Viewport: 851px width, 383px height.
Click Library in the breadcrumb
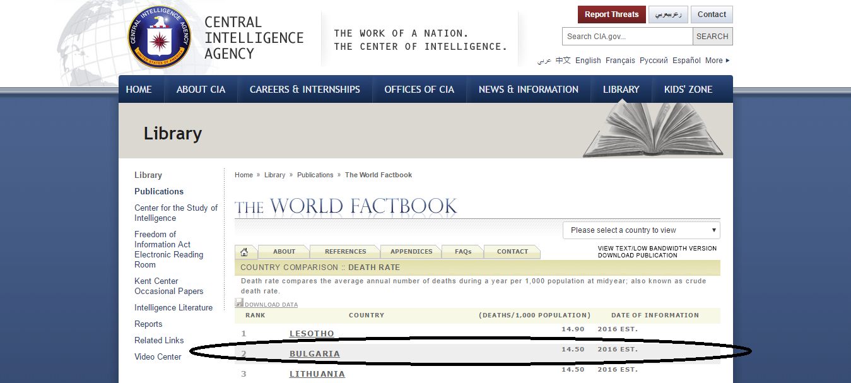tap(274, 175)
